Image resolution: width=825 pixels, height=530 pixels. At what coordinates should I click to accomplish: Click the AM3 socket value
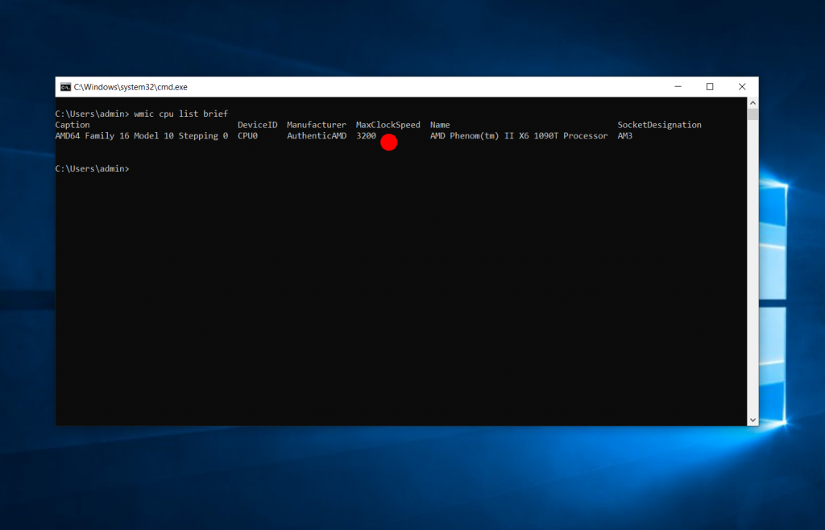tap(625, 136)
